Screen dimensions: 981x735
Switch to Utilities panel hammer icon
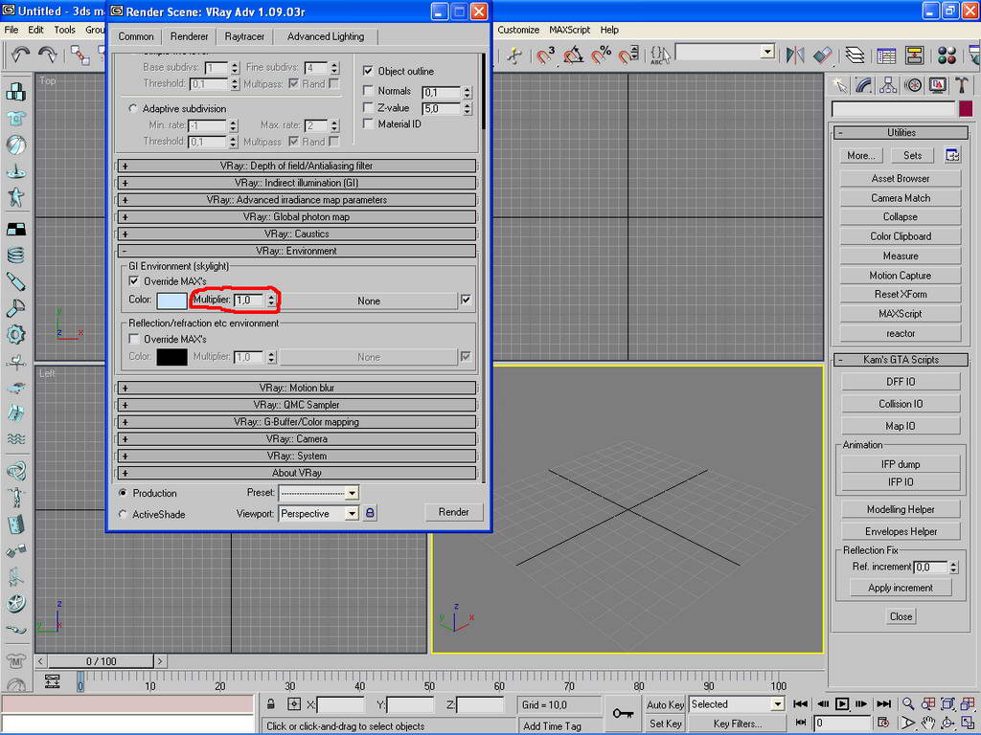click(x=962, y=86)
